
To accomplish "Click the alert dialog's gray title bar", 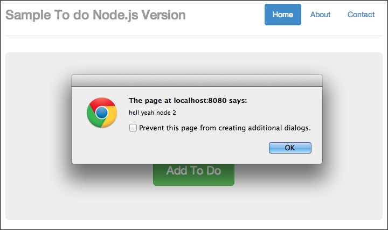I will point(197,81).
